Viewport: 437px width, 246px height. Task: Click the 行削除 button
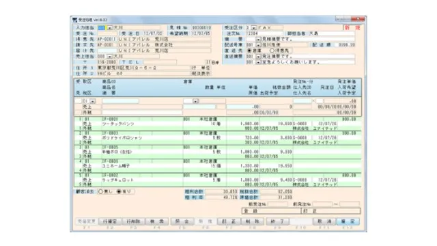[x=133, y=221]
